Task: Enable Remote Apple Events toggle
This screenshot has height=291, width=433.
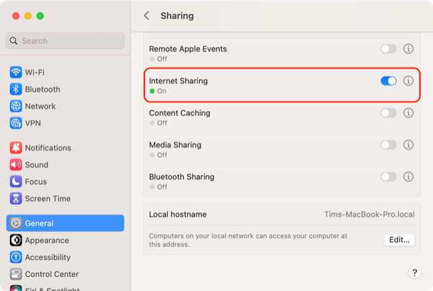Action: [388, 49]
